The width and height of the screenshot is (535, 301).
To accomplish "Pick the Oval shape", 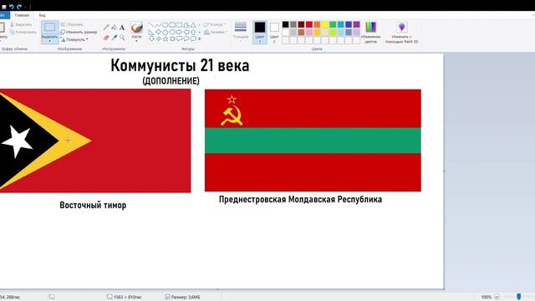I will 166,25.
